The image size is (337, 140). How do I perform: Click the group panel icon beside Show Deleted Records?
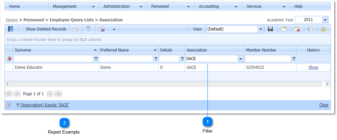coord(75,29)
